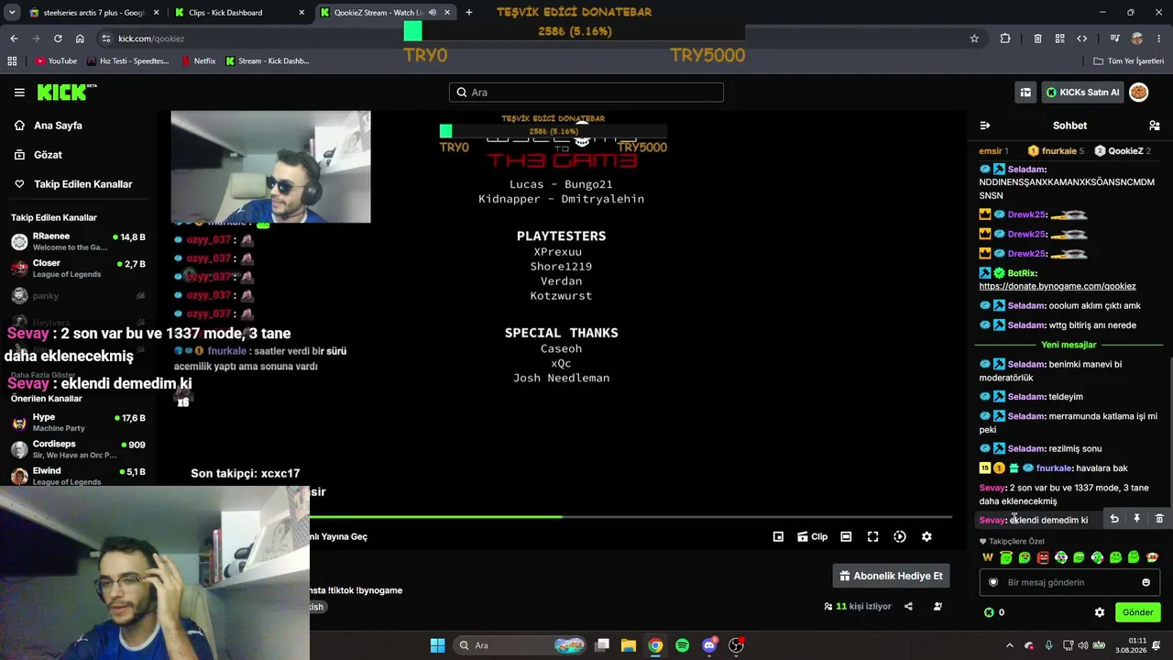Open chat settings gear
1173x660 pixels.
pos(1100,612)
